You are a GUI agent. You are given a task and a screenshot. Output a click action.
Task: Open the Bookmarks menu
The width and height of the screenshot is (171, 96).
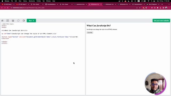coord(32,1)
